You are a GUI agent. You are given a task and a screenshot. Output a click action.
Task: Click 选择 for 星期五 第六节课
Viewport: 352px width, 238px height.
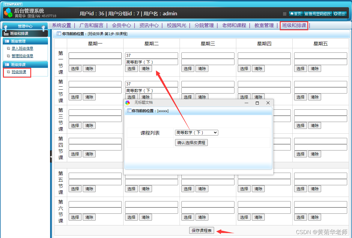(300, 217)
